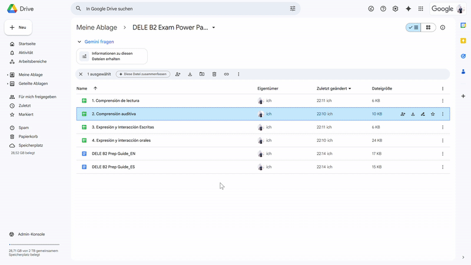Open Arbeitsbereiche in sidebar
The width and height of the screenshot is (471, 265).
tap(32, 61)
